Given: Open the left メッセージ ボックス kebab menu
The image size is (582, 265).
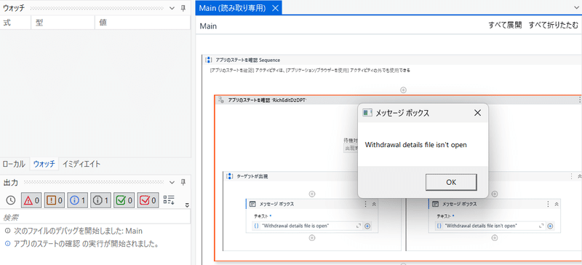Looking at the screenshot, I should (x=366, y=204).
